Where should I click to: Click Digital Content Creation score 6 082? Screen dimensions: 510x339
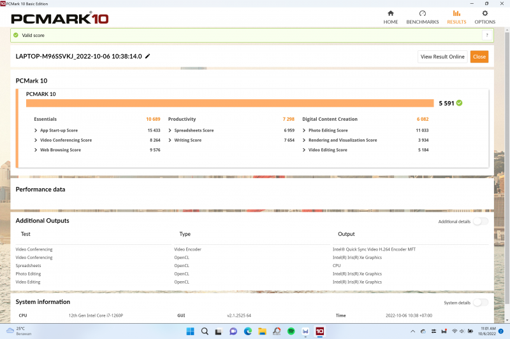click(x=423, y=119)
